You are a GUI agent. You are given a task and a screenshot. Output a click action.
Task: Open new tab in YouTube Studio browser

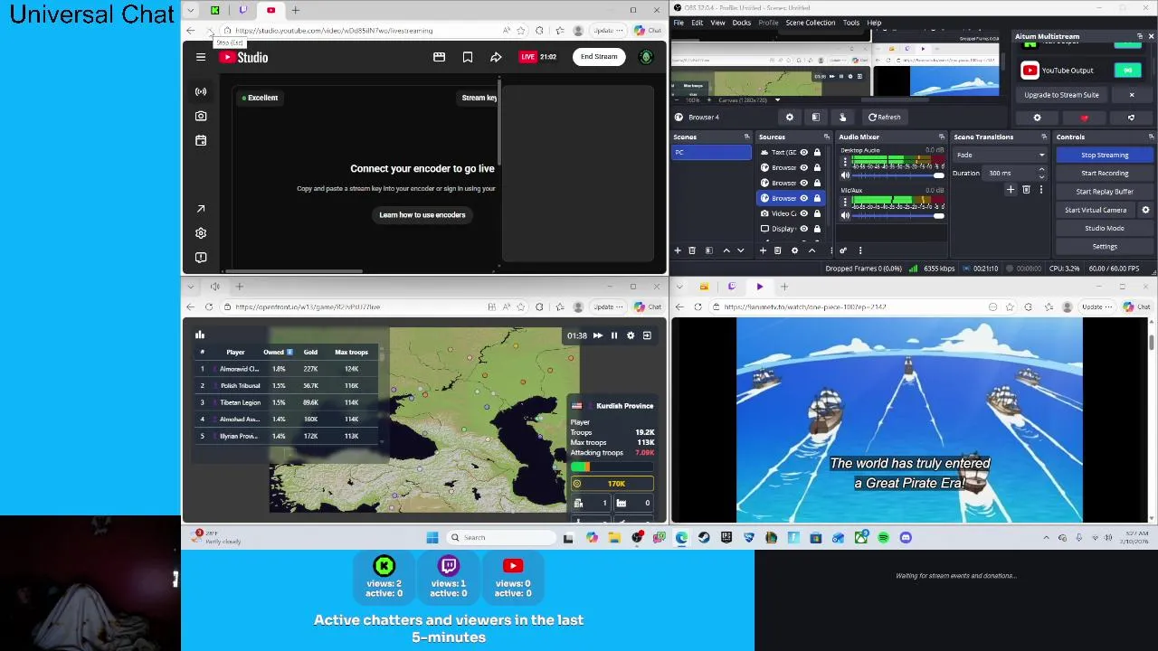point(295,10)
